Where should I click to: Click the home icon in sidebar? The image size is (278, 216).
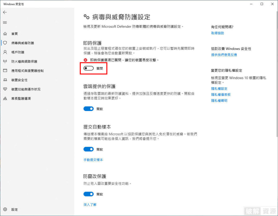click(x=5, y=33)
